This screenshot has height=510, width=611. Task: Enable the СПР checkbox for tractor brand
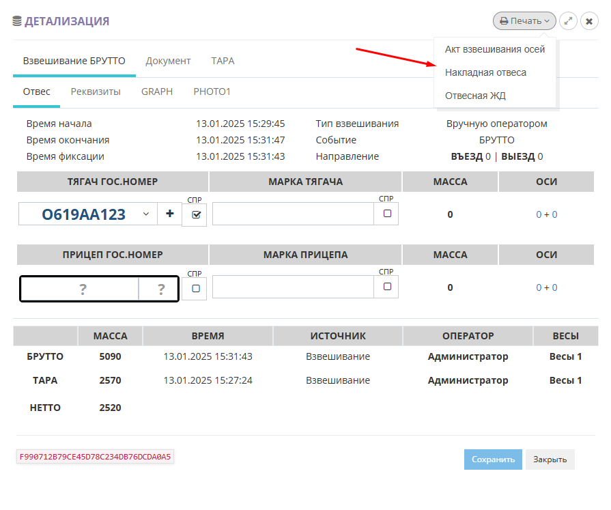(387, 214)
